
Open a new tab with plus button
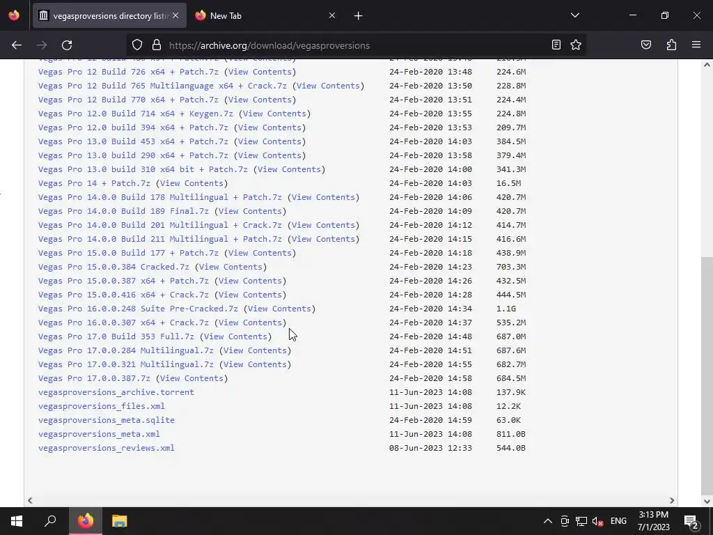[x=359, y=16]
